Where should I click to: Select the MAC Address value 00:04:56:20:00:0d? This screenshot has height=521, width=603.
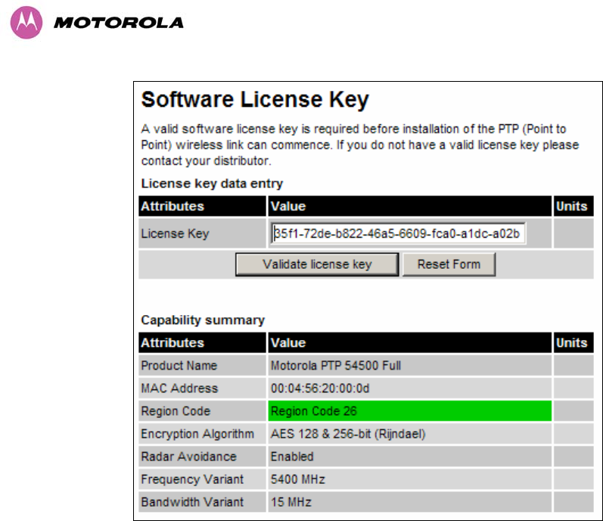(320, 388)
